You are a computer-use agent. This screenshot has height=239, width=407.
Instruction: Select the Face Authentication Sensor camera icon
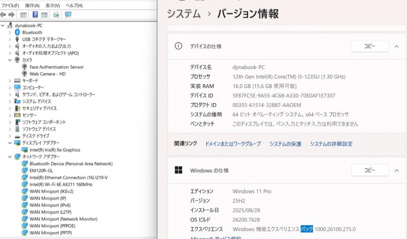pyautogui.click(x=25, y=67)
